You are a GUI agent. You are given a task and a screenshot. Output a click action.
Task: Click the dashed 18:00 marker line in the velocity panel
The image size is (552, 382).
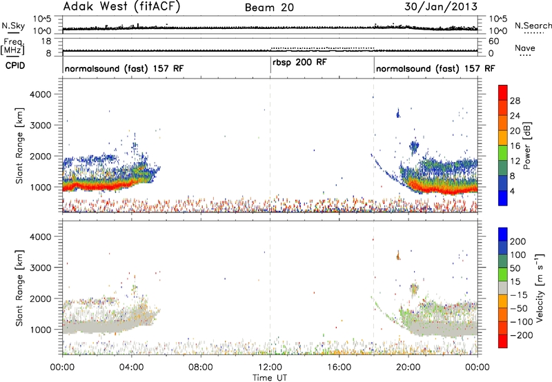(x=373, y=287)
